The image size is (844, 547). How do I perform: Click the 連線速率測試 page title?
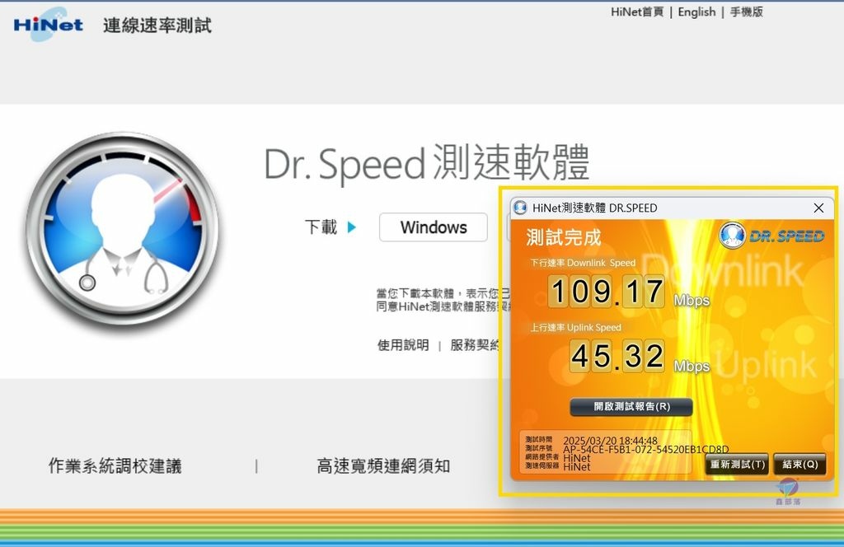pyautogui.click(x=157, y=26)
